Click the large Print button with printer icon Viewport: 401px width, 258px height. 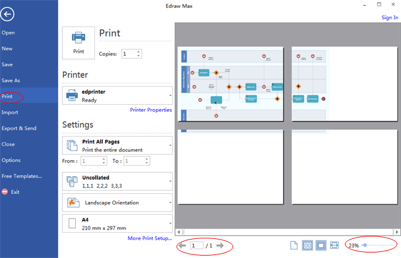(78, 43)
